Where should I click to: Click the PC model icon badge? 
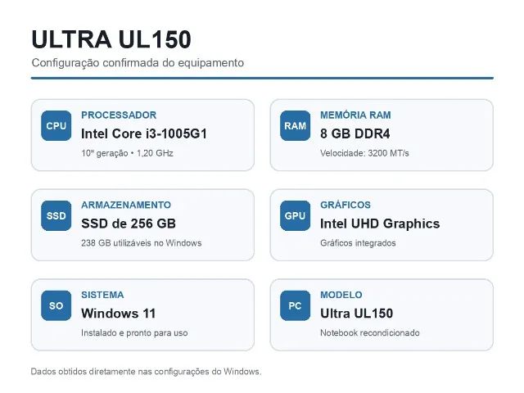tap(295, 305)
